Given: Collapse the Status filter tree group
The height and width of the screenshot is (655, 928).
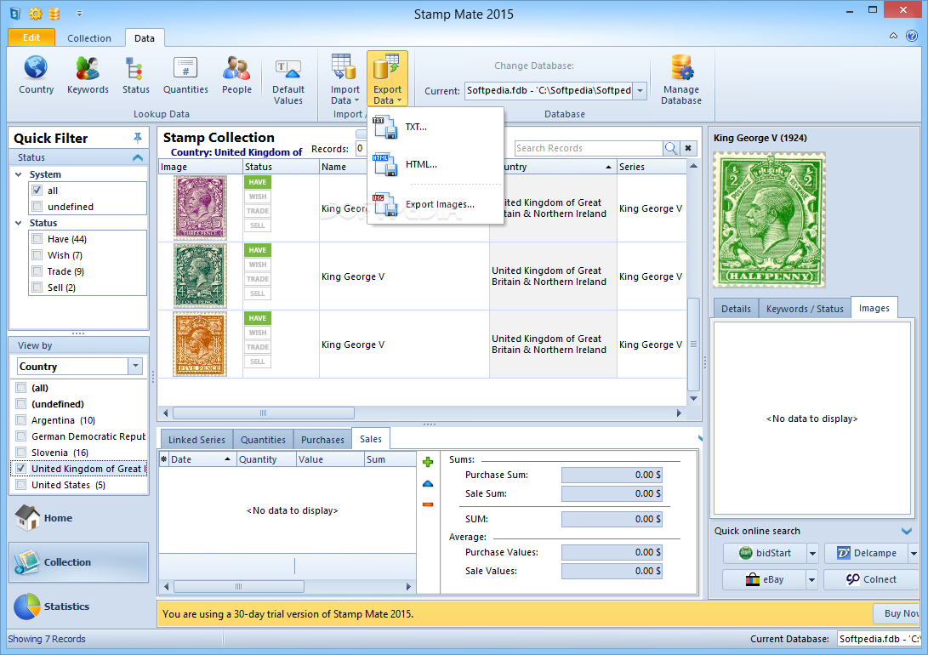Looking at the screenshot, I should click(19, 223).
